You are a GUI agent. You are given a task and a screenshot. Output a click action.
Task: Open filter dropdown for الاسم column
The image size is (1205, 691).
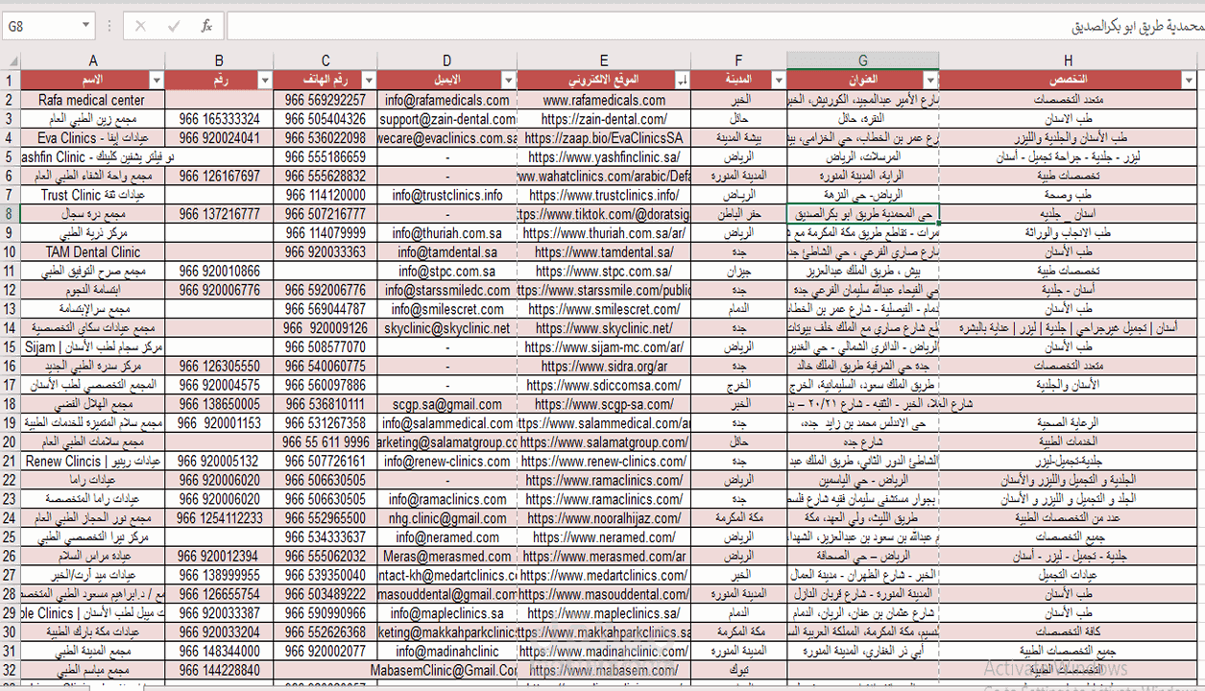155,80
